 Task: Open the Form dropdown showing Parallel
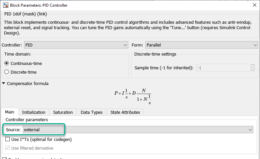click(x=201, y=45)
